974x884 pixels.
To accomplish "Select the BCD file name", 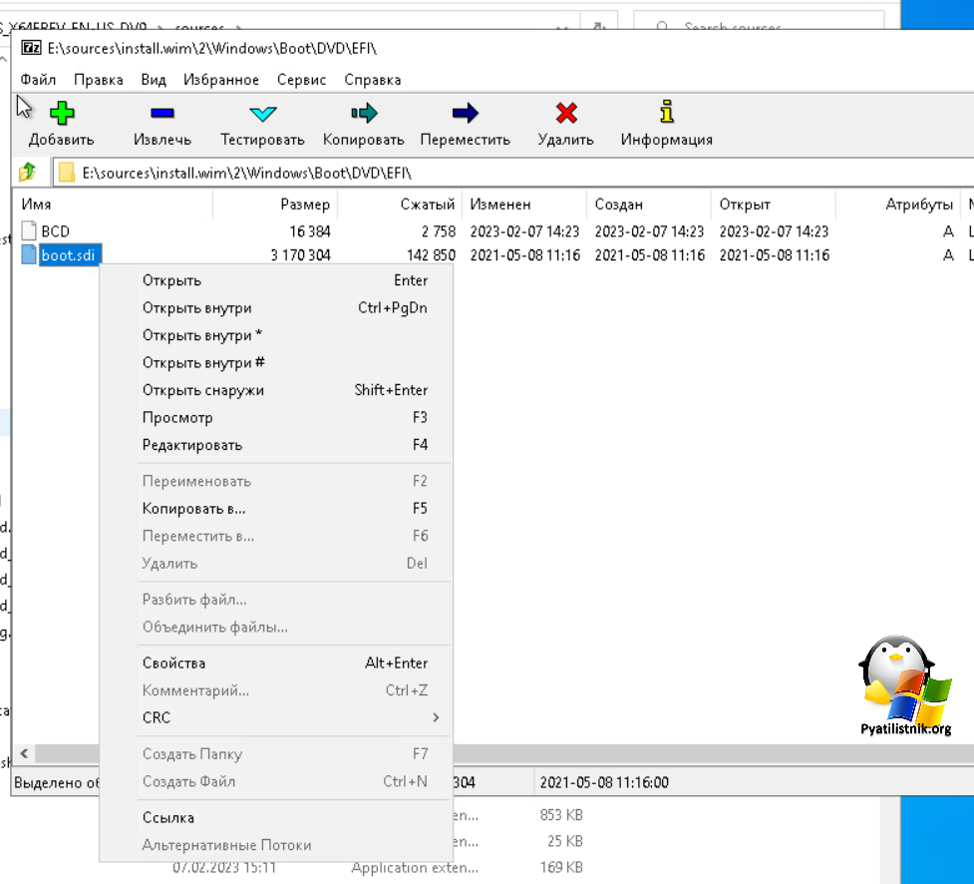I will (55, 231).
